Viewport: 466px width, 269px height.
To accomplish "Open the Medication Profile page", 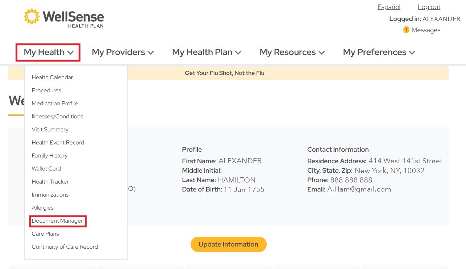I will [55, 103].
